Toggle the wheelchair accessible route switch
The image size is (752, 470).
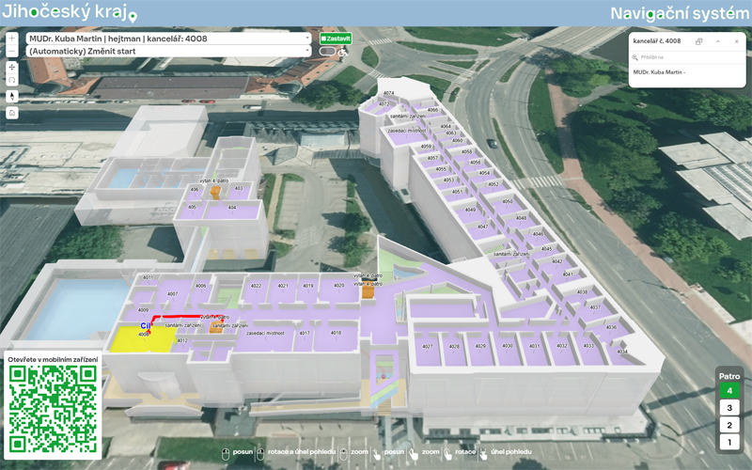[x=328, y=52]
